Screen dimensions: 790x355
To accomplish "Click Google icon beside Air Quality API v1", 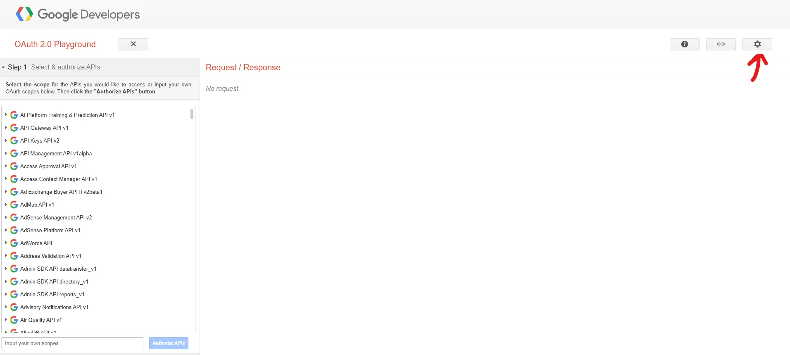I will coord(14,320).
